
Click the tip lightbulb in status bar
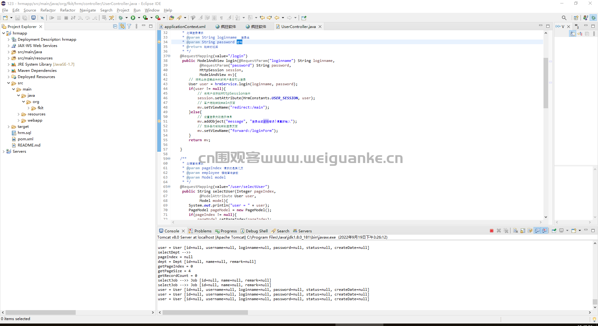pyautogui.click(x=594, y=319)
